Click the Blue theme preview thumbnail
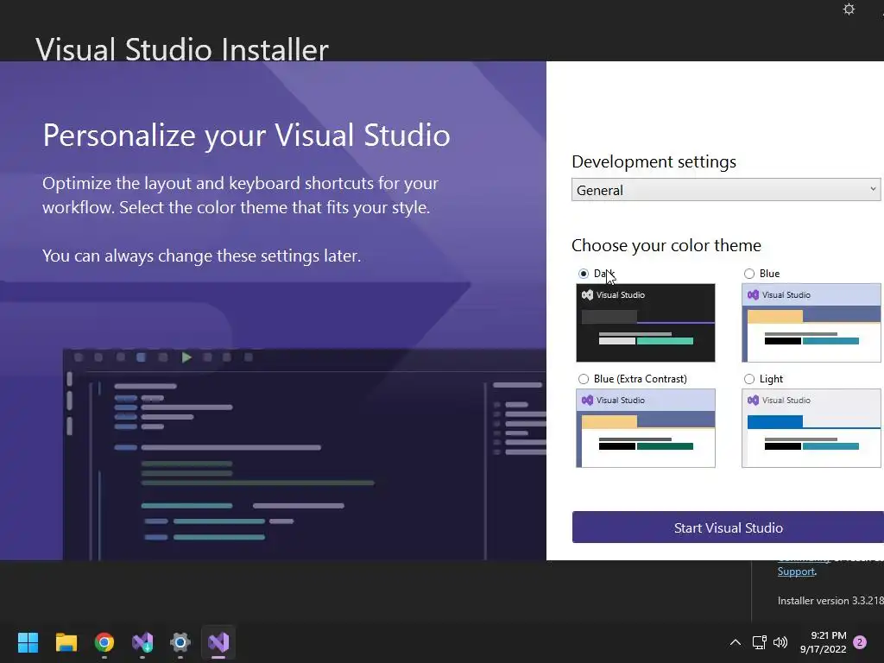 click(x=811, y=323)
